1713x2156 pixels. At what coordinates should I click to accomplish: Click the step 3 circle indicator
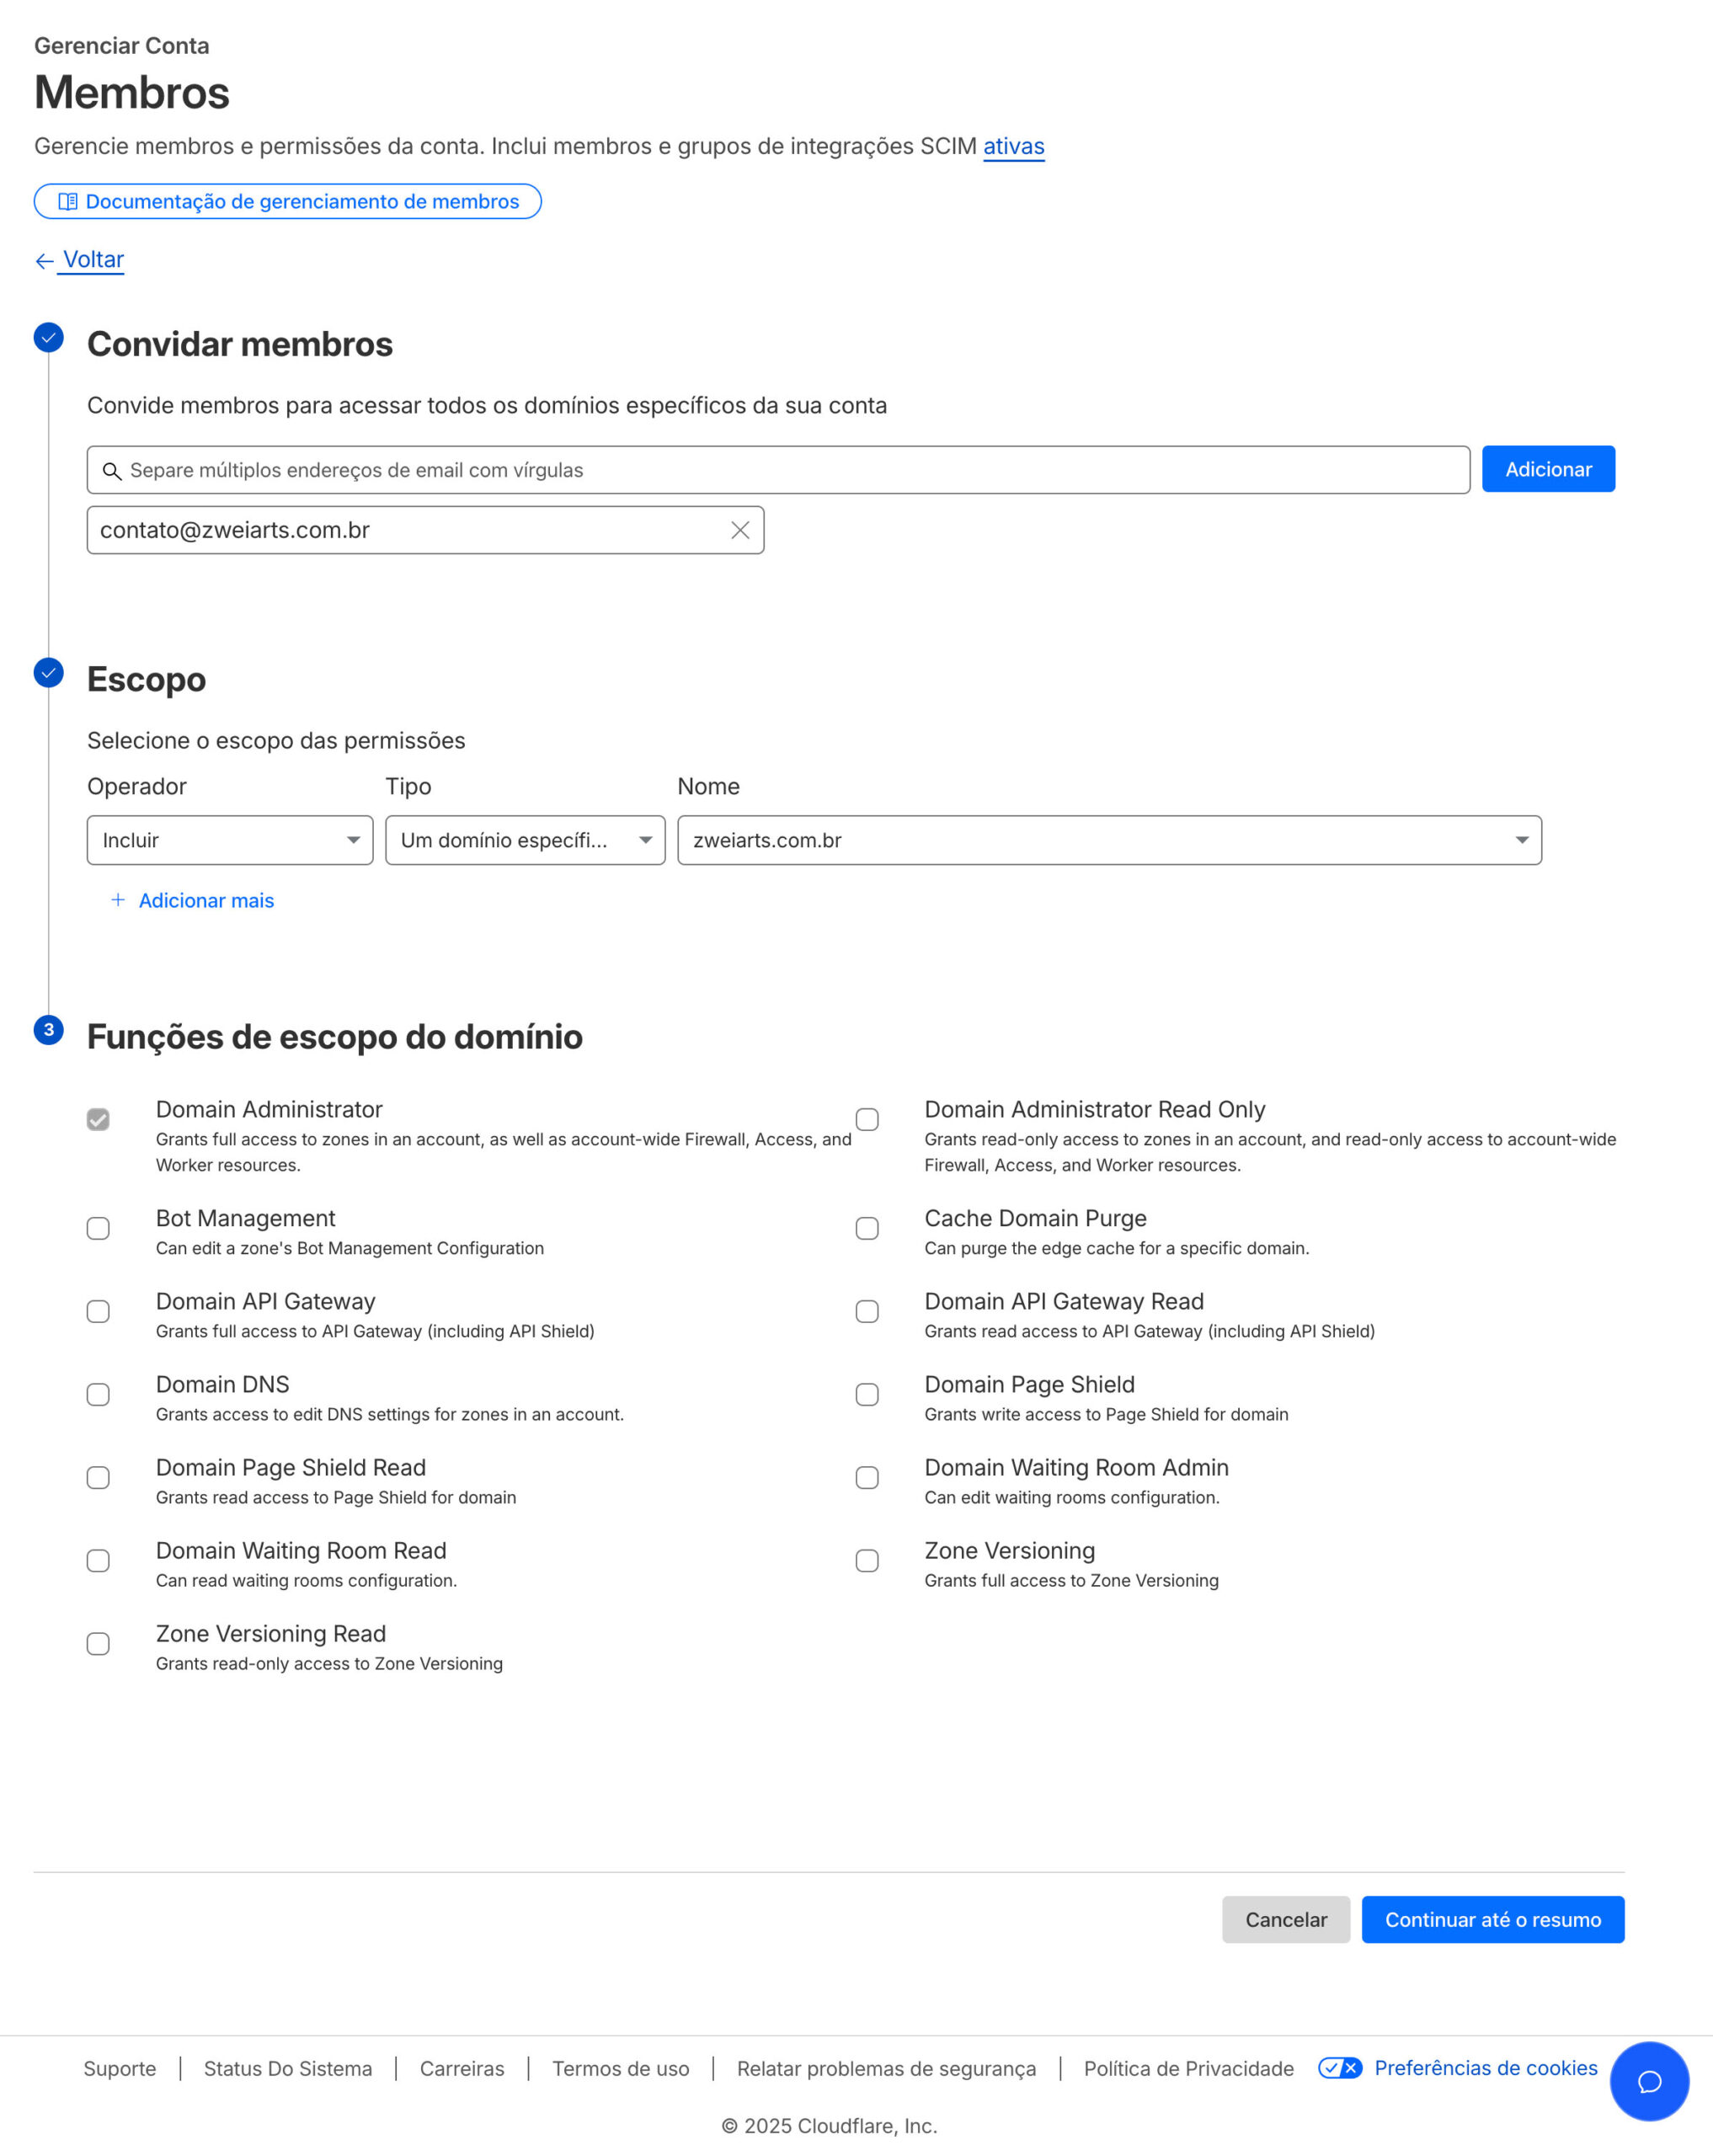click(x=48, y=1030)
